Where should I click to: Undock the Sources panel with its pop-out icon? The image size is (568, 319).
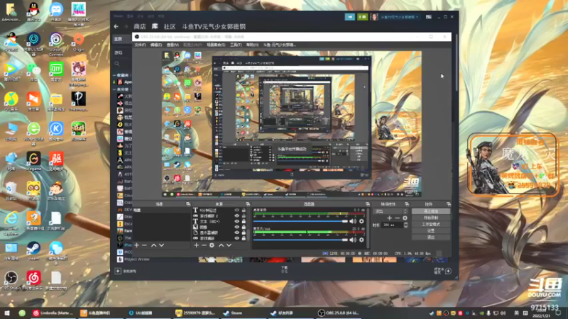tap(248, 204)
